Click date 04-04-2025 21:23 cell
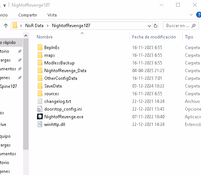201x175 pixels. [x=148, y=71]
